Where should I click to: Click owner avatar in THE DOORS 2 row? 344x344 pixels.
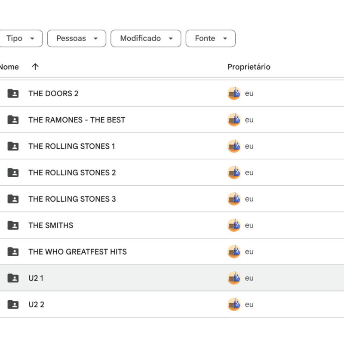[x=234, y=93]
